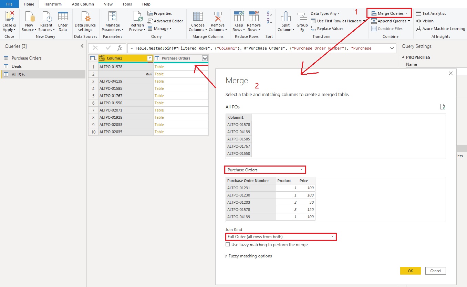Open Data Type: Any dropdown
Viewport: 467px width, 287px height.
pyautogui.click(x=325, y=13)
